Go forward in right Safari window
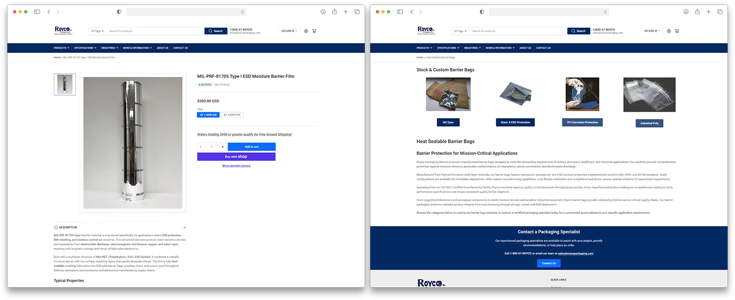 click(421, 12)
